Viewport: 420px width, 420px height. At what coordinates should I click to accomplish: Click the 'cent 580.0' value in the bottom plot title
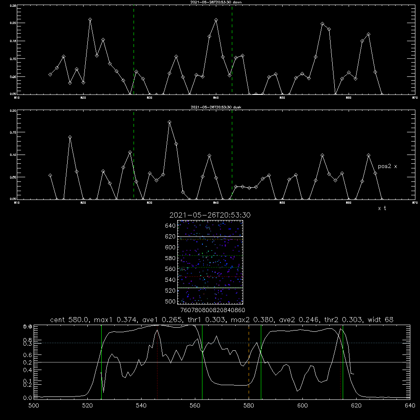[69, 320]
